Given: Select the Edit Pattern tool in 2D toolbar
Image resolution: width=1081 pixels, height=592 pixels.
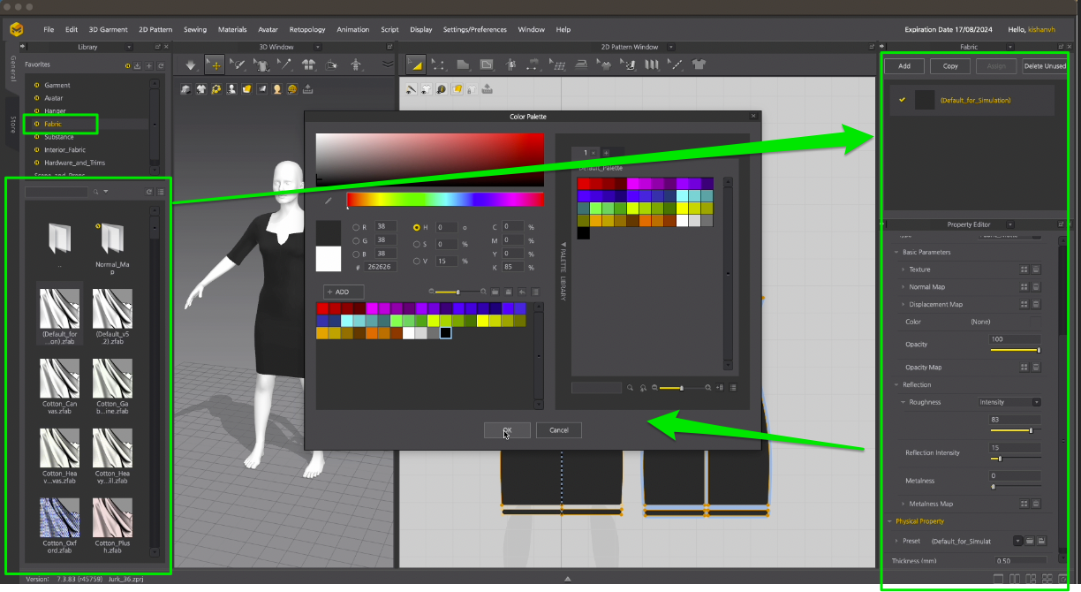Looking at the screenshot, I should tap(439, 65).
